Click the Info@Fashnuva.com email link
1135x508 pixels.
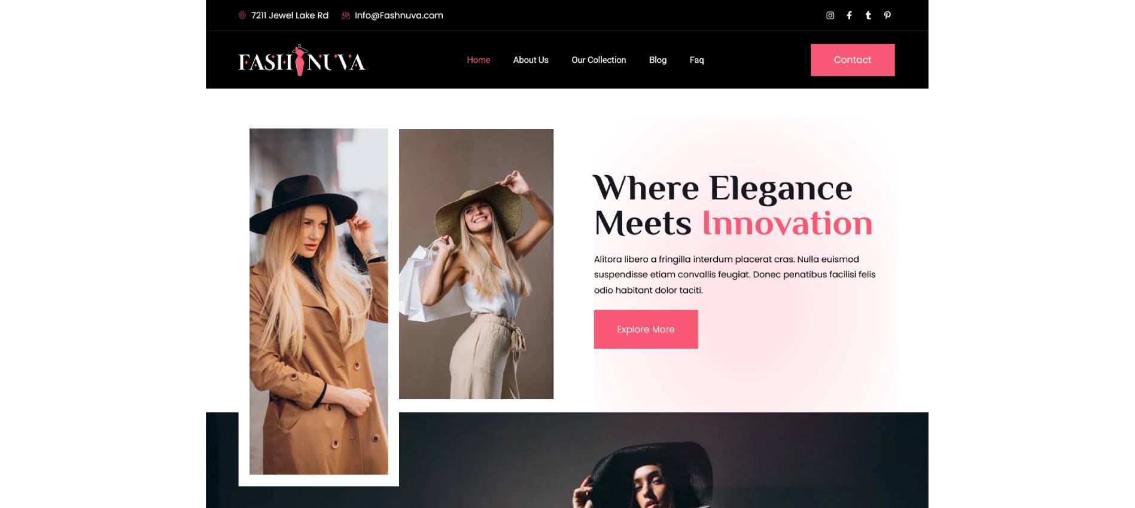tap(398, 16)
